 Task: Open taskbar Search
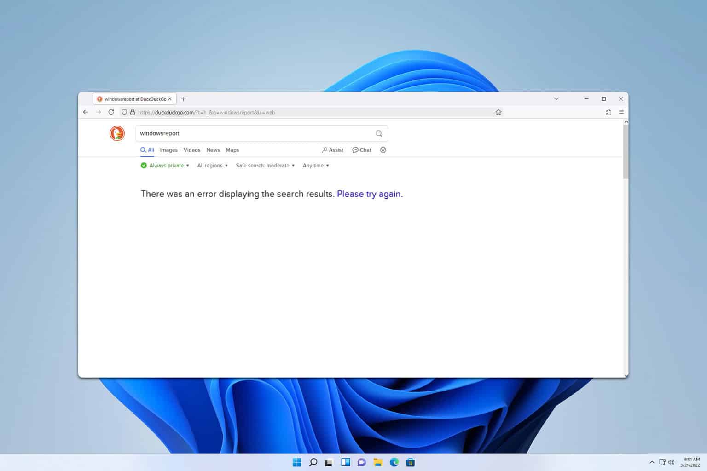click(x=313, y=462)
